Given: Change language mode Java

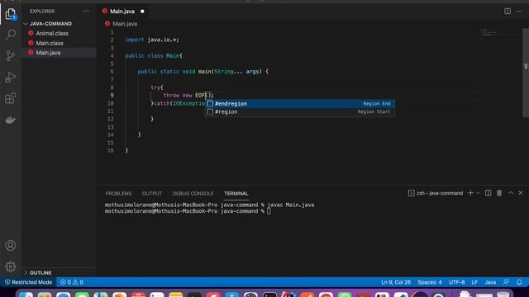Looking at the screenshot, I should click(490, 282).
